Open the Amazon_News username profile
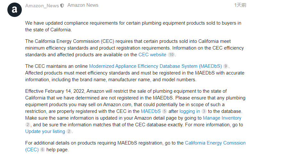The height and width of the screenshot is (157, 284). (x=42, y=6)
